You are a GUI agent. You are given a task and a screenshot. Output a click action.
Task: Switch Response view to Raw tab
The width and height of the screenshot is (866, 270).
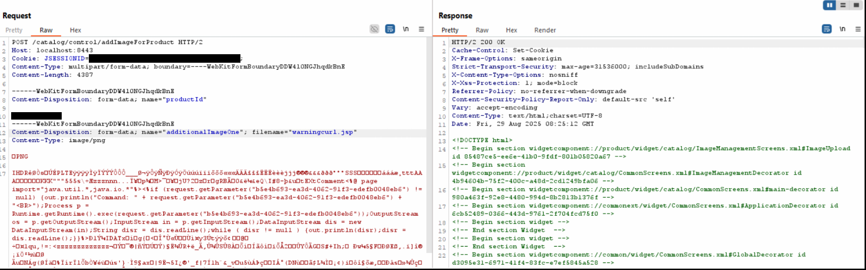tap(482, 30)
